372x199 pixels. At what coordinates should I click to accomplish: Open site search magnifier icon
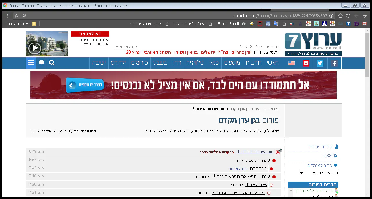[x=52, y=63]
